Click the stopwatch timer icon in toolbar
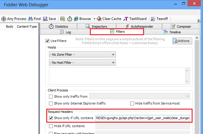 pos(70,19)
